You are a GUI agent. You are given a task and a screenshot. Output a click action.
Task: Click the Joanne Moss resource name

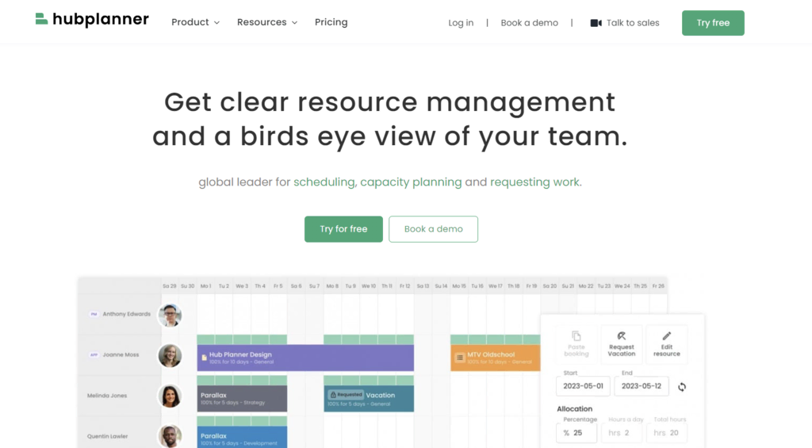[x=121, y=354]
